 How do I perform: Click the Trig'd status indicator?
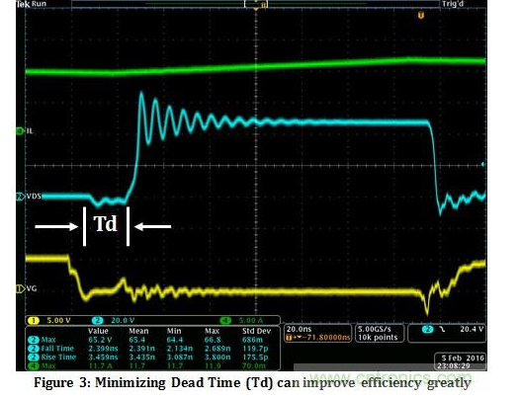453,4
